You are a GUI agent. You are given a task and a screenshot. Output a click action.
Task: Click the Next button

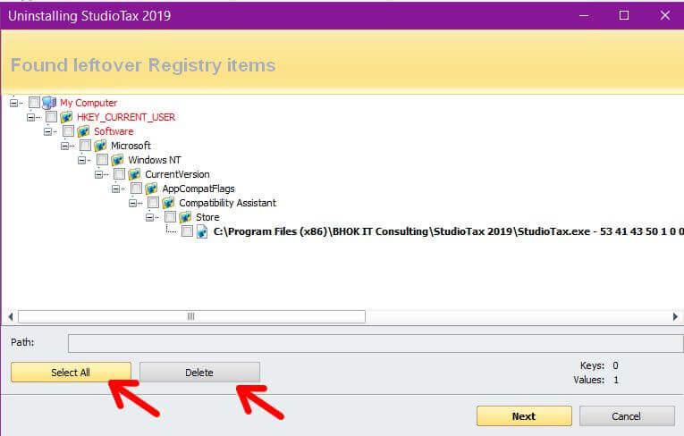click(x=524, y=416)
